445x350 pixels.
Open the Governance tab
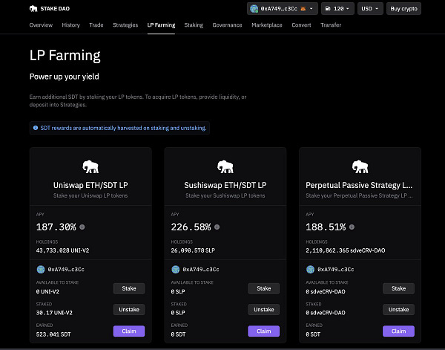click(x=228, y=25)
